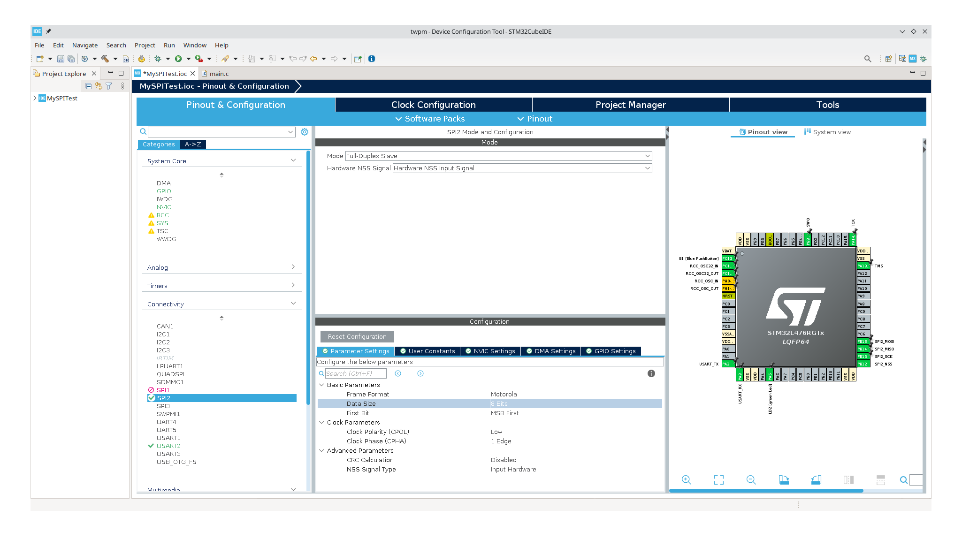Rotate the chip view counter-clockwise
Screen dimensions: 962x547
coord(816,479)
